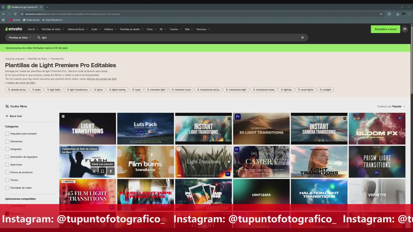Click the site info icon in address bar
The width and height of the screenshot is (413, 232).
[22, 14]
